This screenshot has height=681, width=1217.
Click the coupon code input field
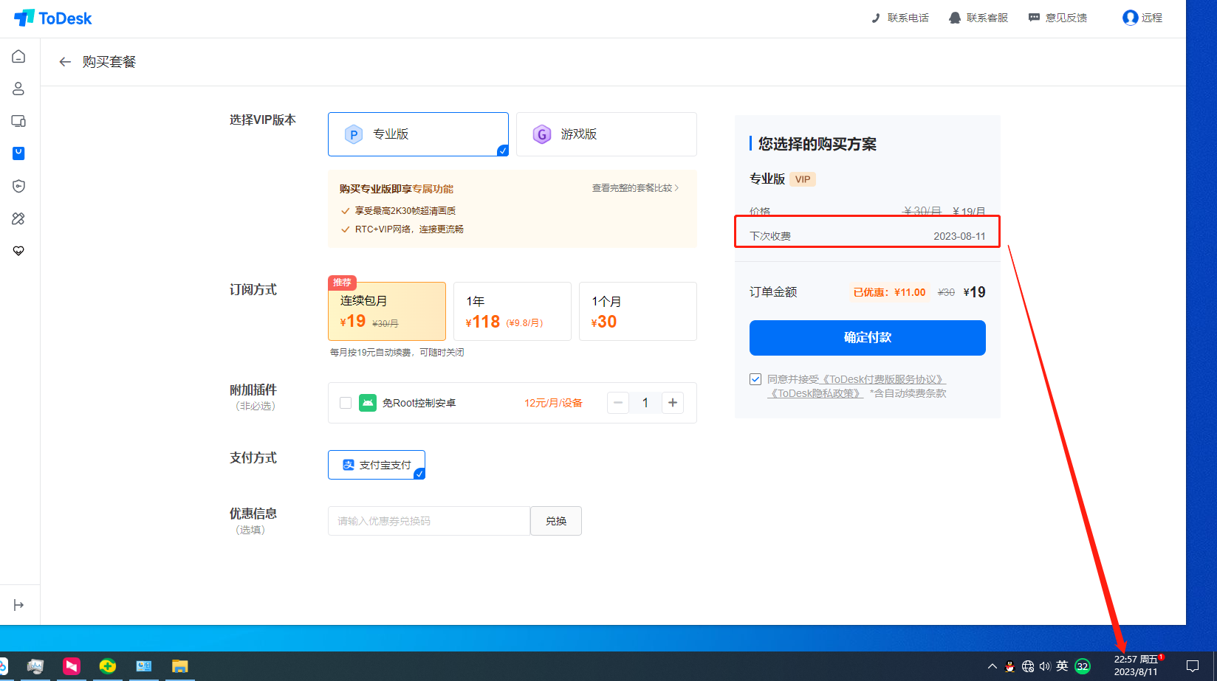429,521
